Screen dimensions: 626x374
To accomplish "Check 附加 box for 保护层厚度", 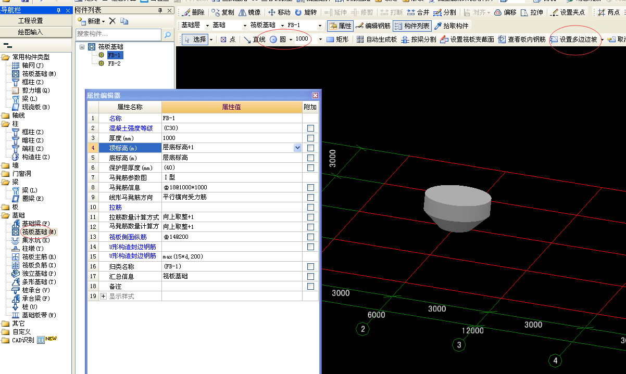I will [310, 167].
